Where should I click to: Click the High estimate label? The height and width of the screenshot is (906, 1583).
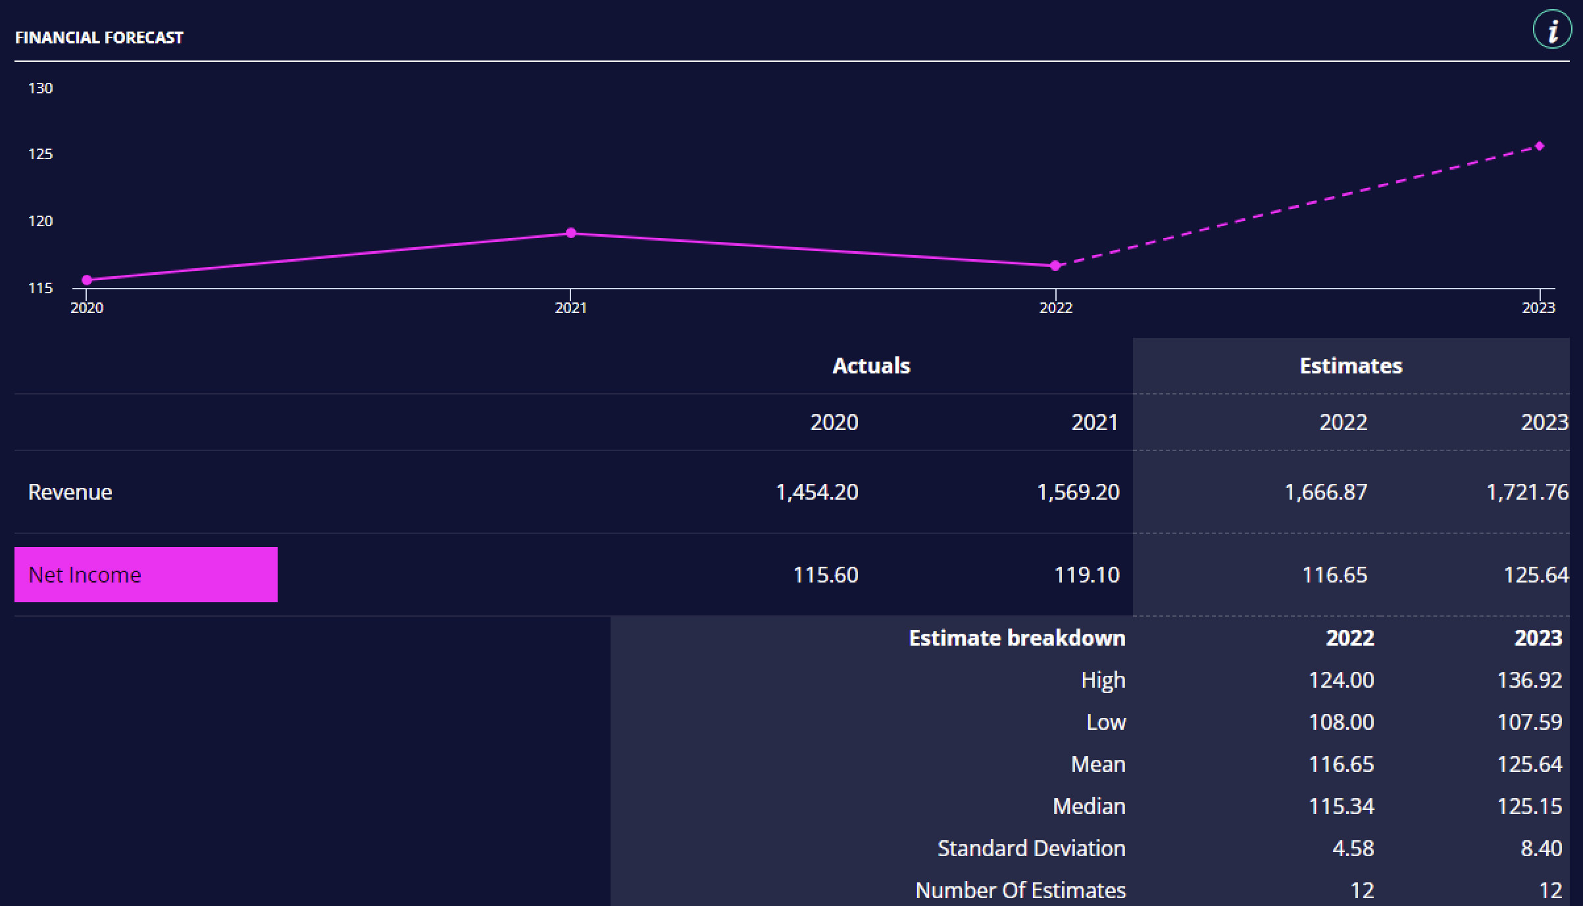[1103, 680]
